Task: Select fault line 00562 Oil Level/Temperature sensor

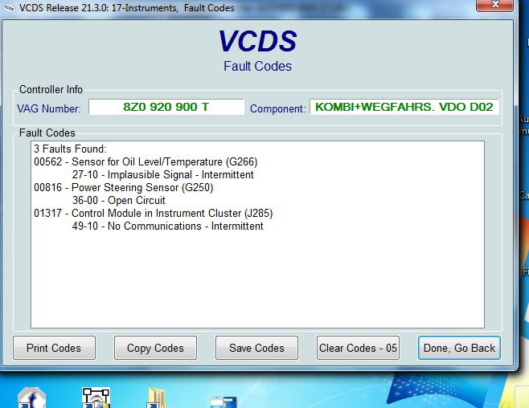Action: coord(146,161)
